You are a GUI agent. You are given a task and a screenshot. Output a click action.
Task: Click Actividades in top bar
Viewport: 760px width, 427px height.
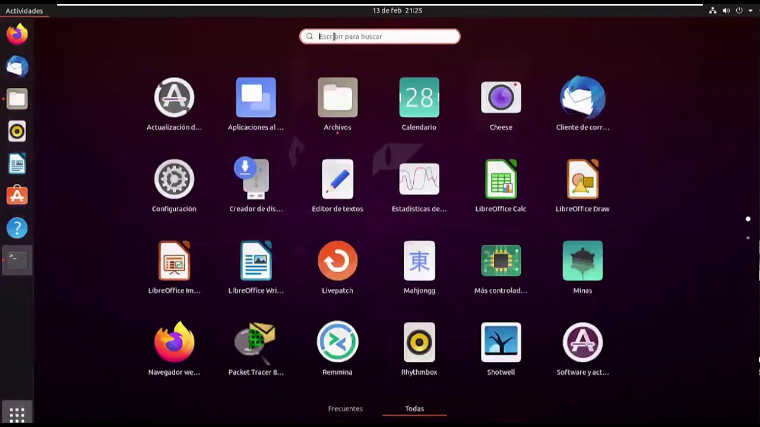click(24, 11)
